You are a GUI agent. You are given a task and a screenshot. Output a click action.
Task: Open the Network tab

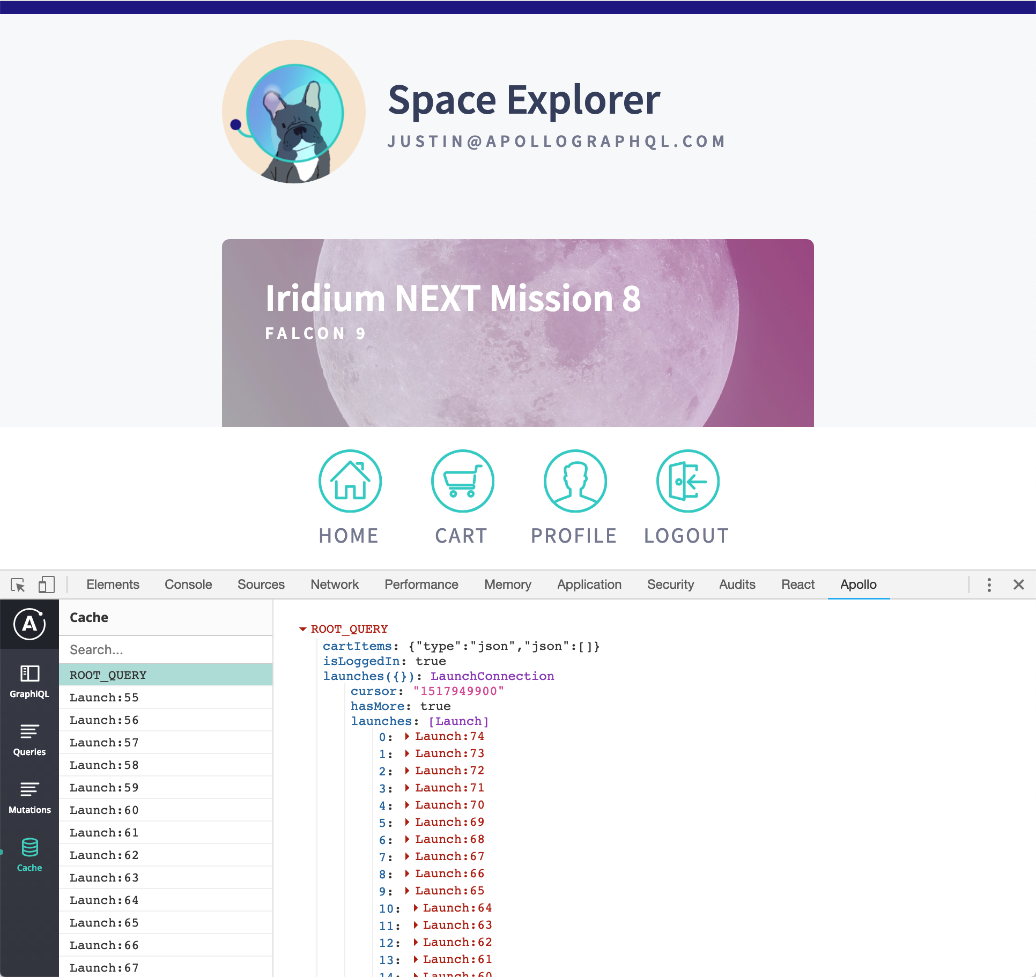335,584
